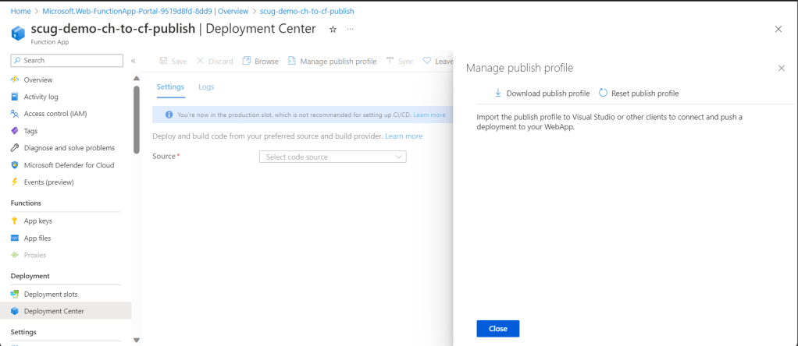Click the Reset publish profile icon

(x=603, y=94)
